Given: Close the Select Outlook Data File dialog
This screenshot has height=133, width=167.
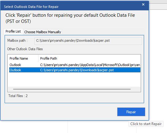Looking at the screenshot, I should point(143,5).
